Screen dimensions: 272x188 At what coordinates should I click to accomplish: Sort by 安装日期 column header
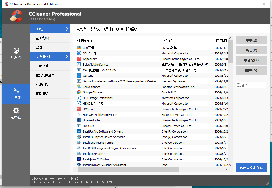coord(220,40)
